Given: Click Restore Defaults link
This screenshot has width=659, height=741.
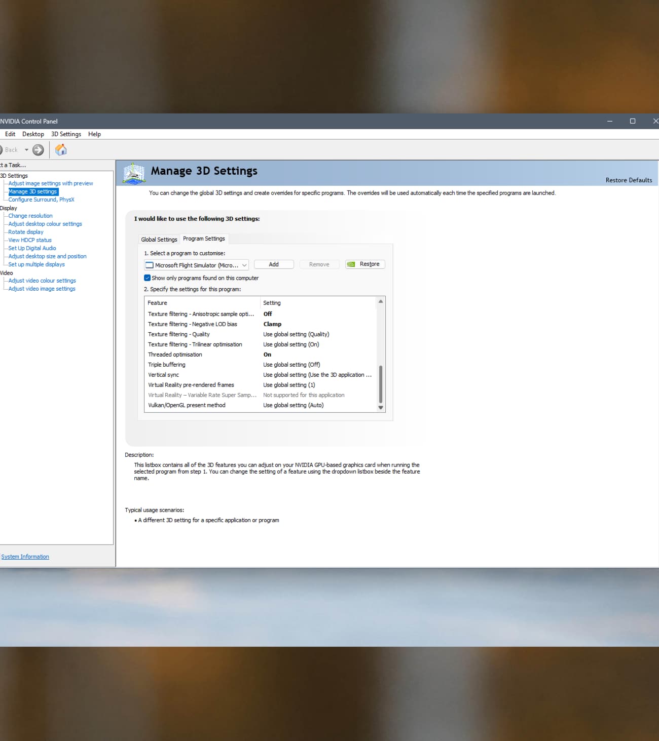Looking at the screenshot, I should tap(629, 180).
